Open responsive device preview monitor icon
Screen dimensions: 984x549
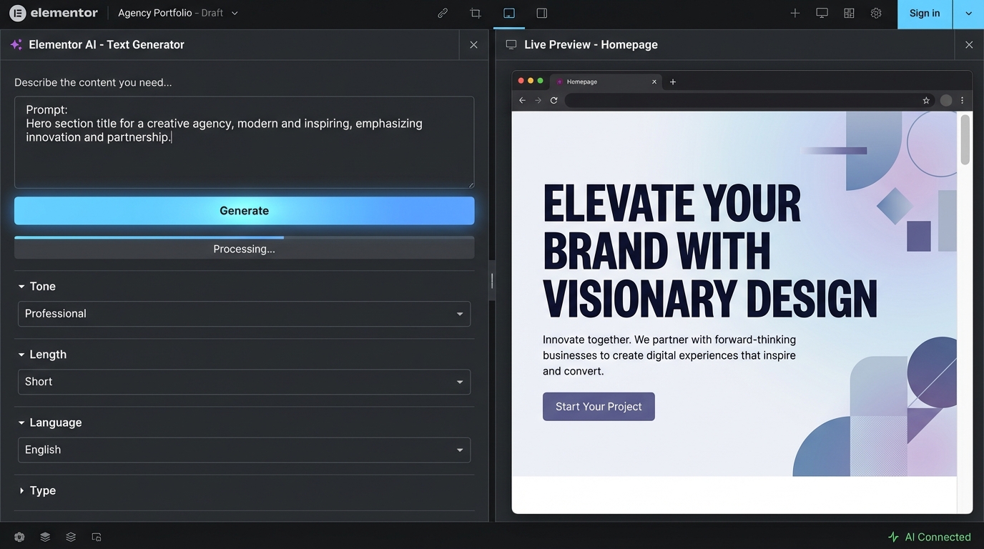822,12
